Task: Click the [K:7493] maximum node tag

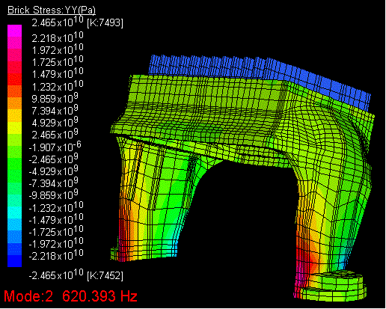Action: 105,23
